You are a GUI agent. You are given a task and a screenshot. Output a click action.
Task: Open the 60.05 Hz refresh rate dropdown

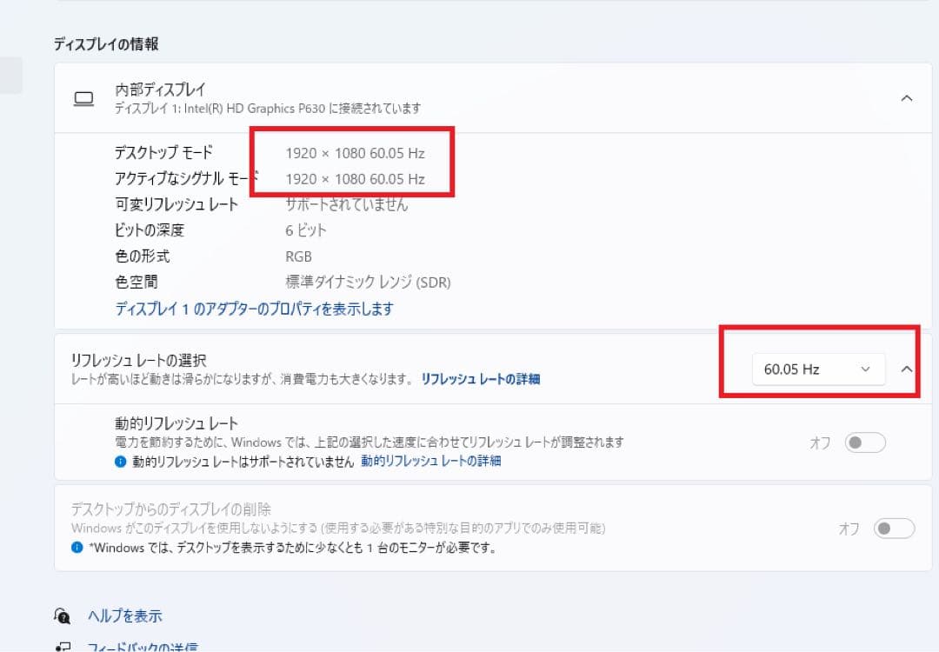(x=817, y=369)
